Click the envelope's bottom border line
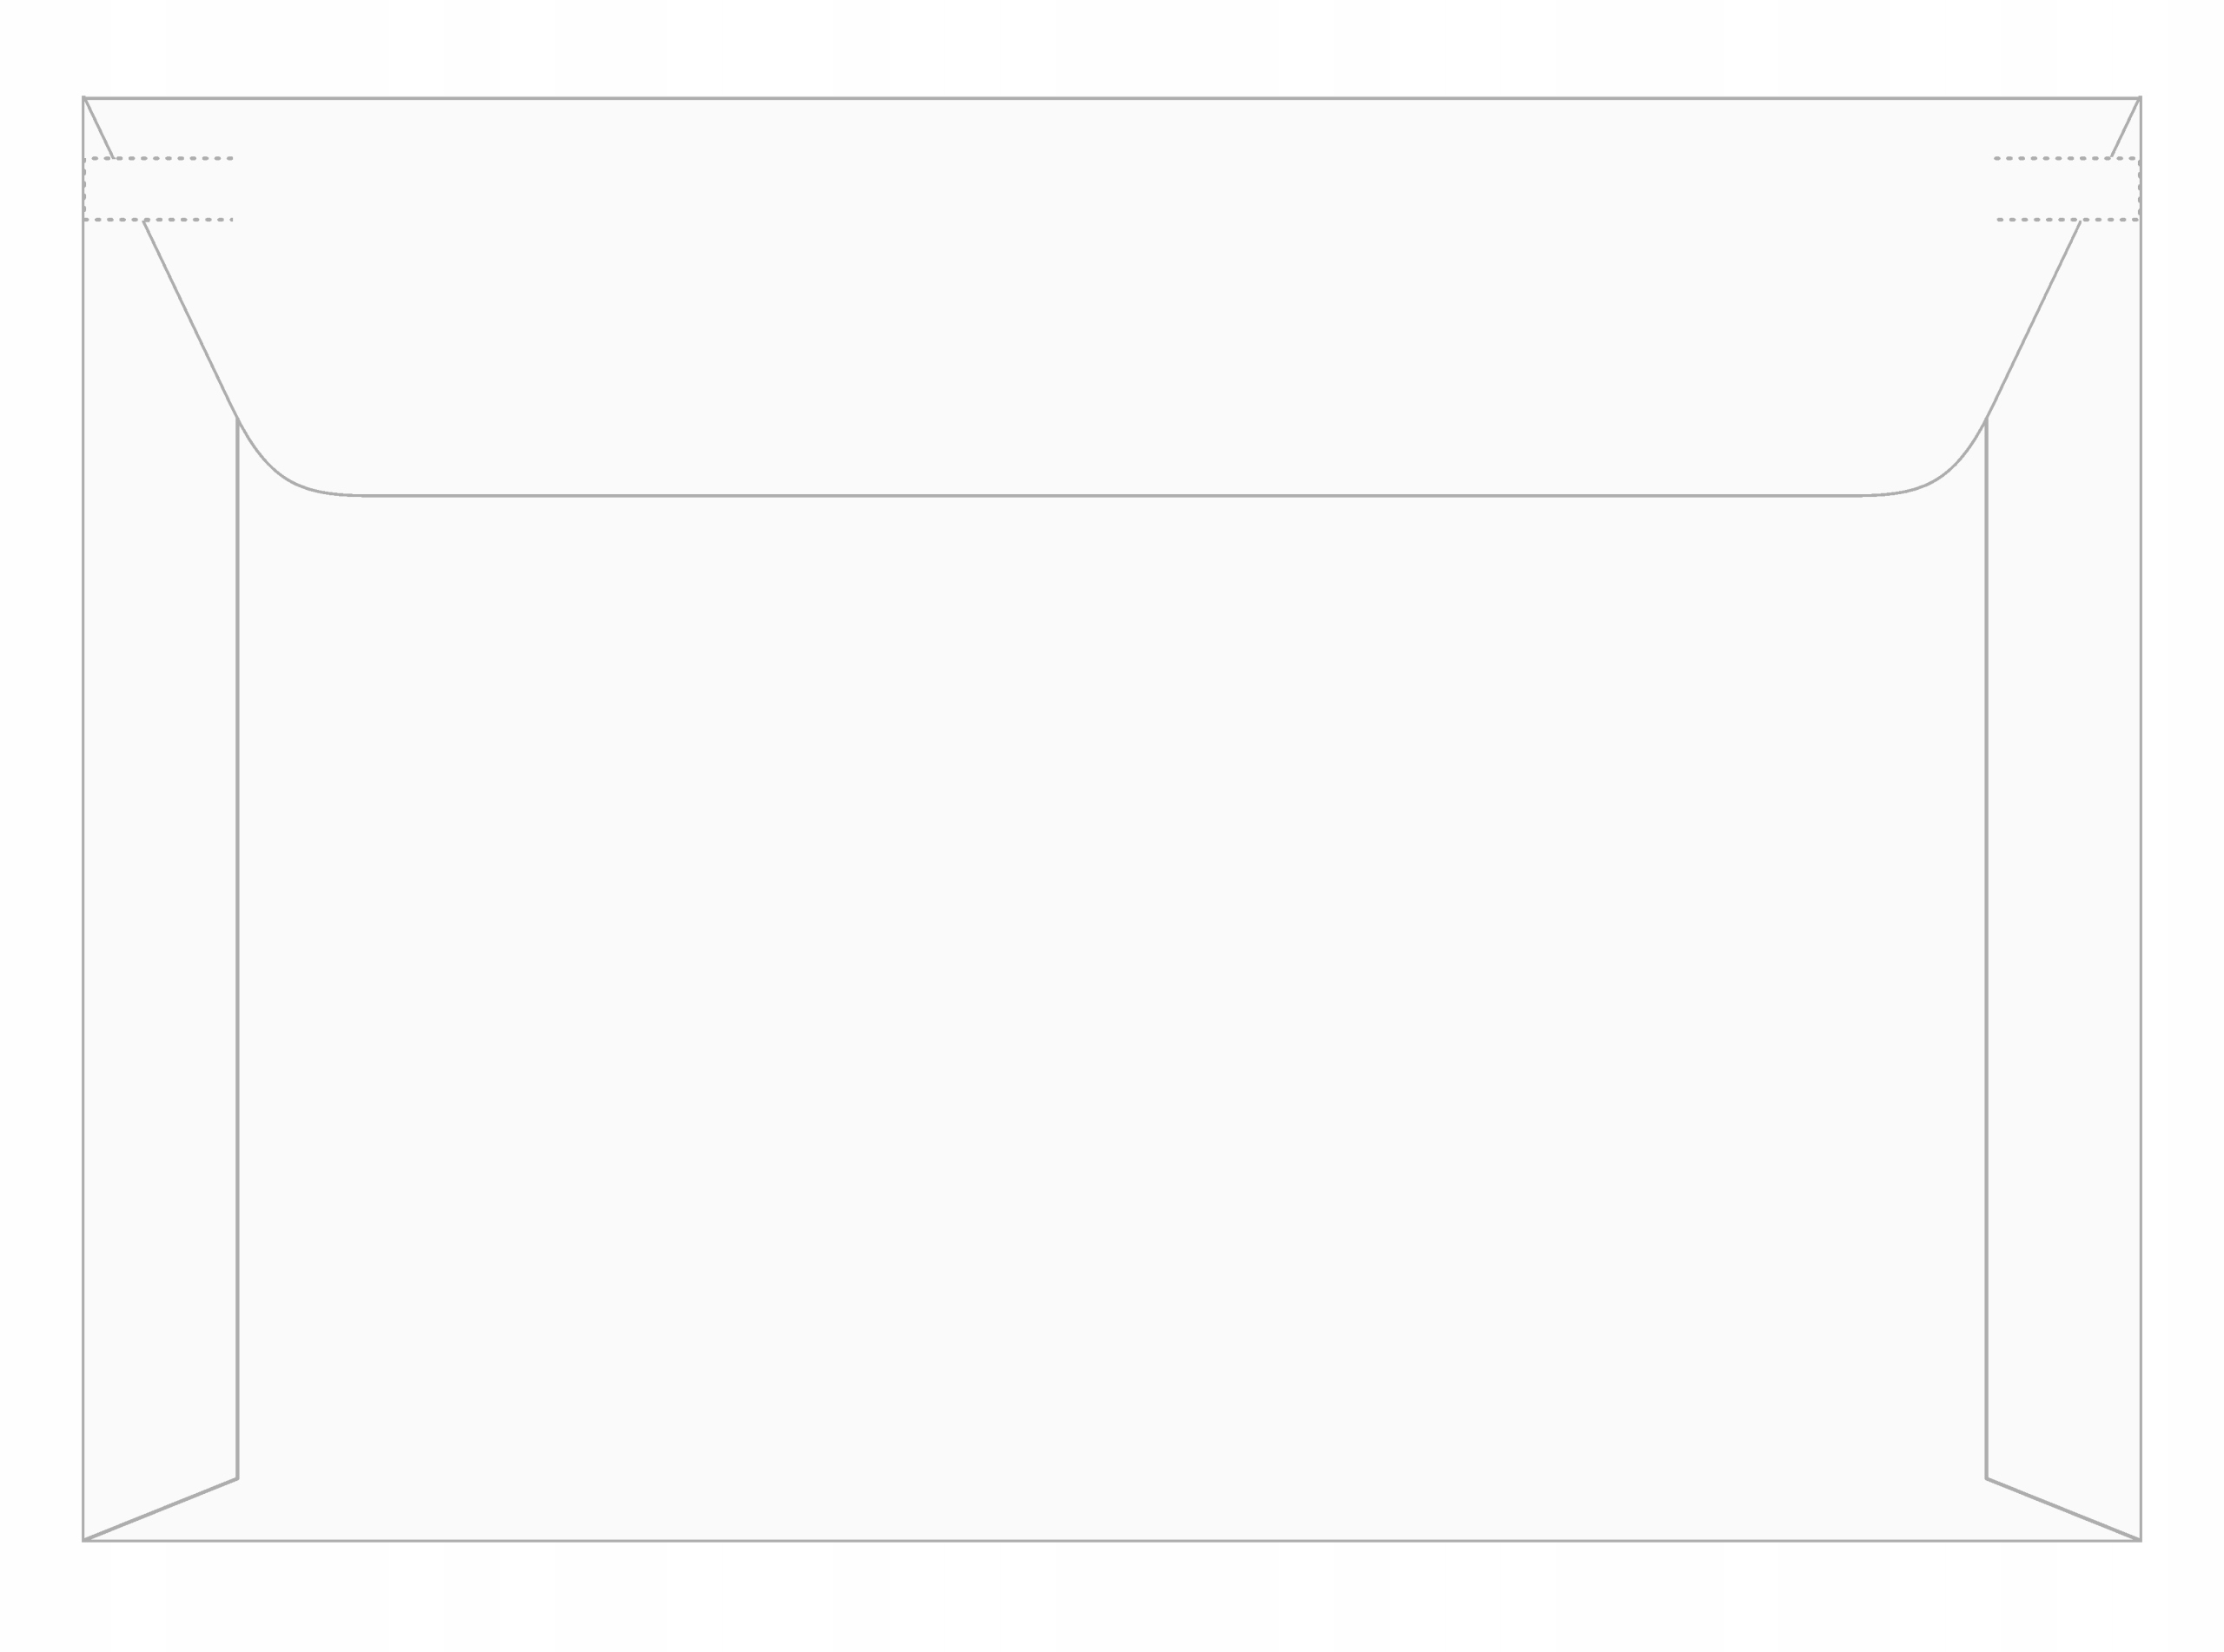Screen dimensions: 2224x1652 (1112, 1540)
